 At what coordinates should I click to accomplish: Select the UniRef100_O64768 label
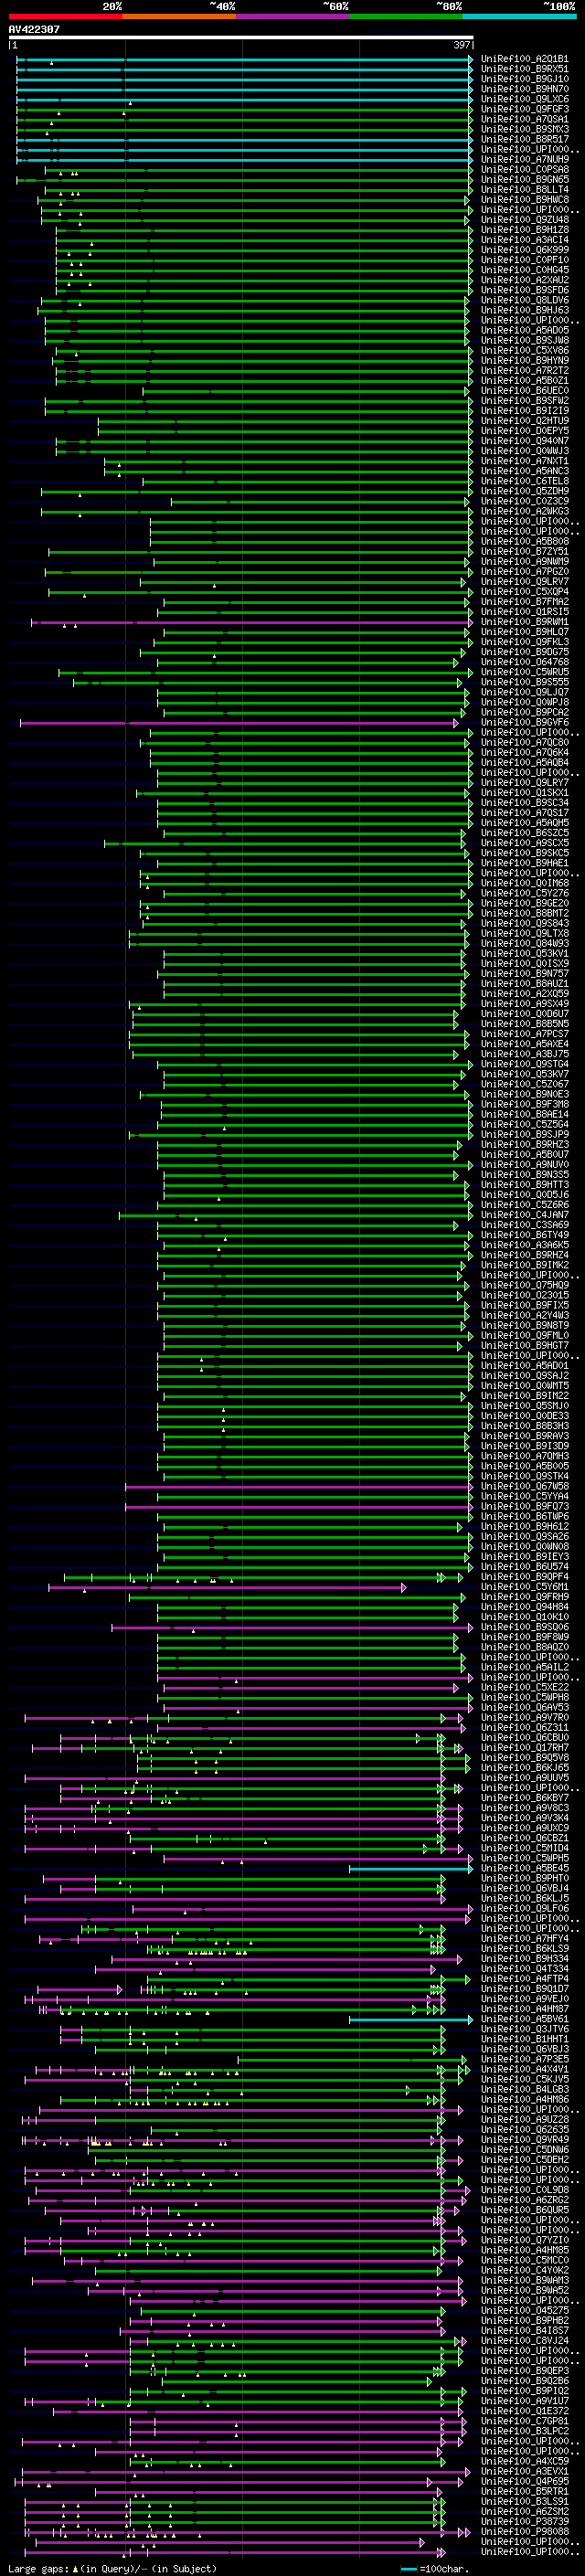tap(525, 662)
